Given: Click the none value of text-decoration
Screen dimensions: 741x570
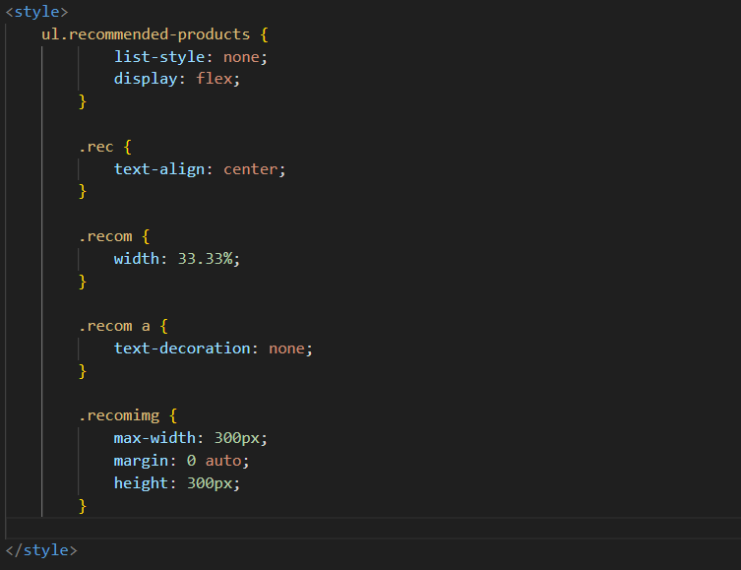Looking at the screenshot, I should 286,348.
